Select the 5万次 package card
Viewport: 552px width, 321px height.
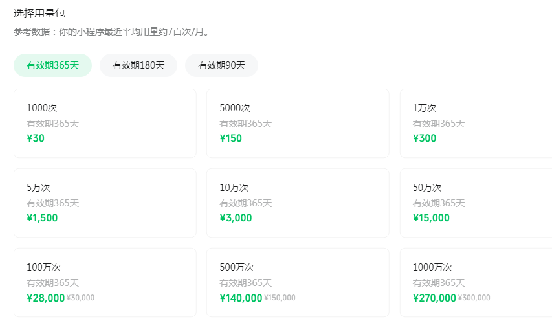pyautogui.click(x=105, y=203)
